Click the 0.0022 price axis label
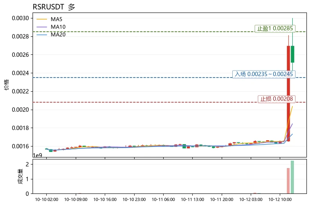Image resolution: width=310 pixels, height=206 pixels. click(x=20, y=91)
